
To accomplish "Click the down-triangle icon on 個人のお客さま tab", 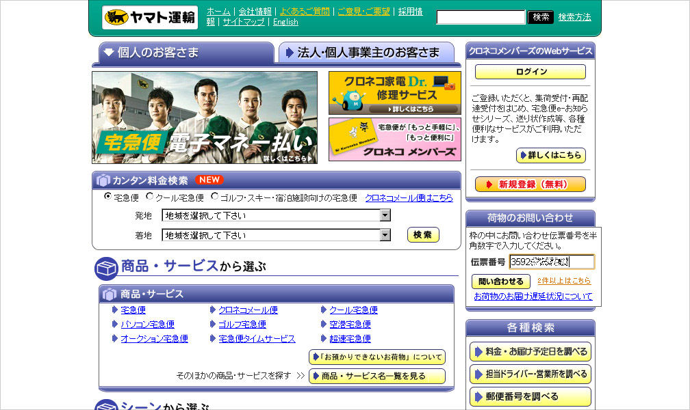I will pyautogui.click(x=109, y=53).
